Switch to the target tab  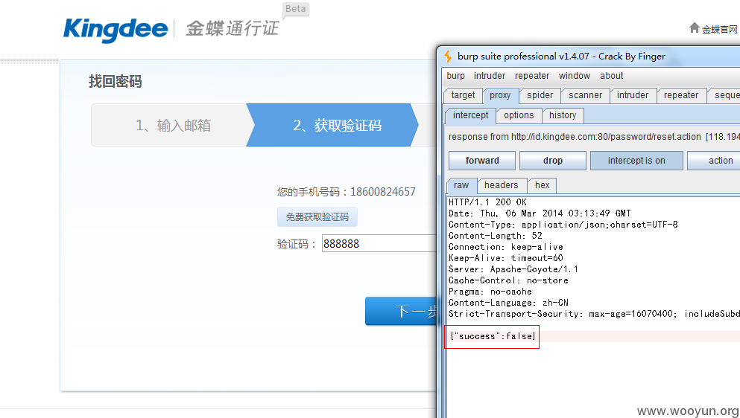463,95
